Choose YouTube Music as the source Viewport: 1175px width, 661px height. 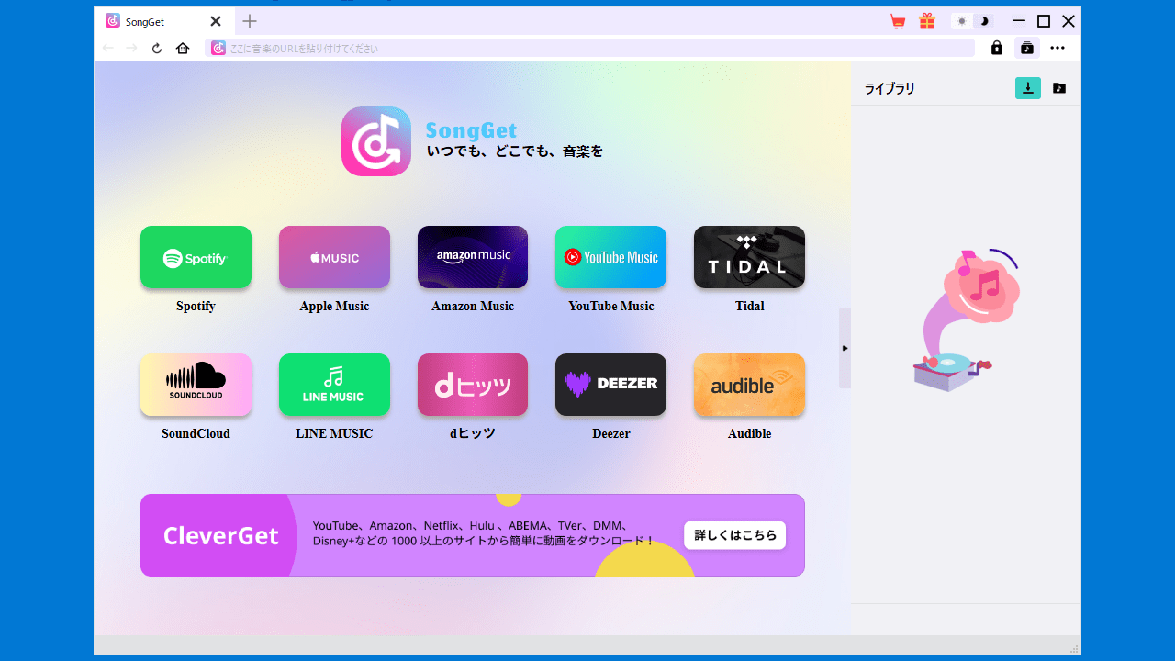(x=610, y=257)
